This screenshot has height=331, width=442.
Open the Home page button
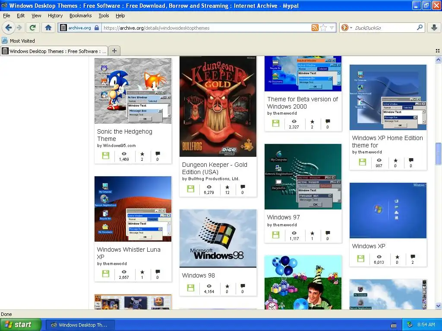(48, 28)
